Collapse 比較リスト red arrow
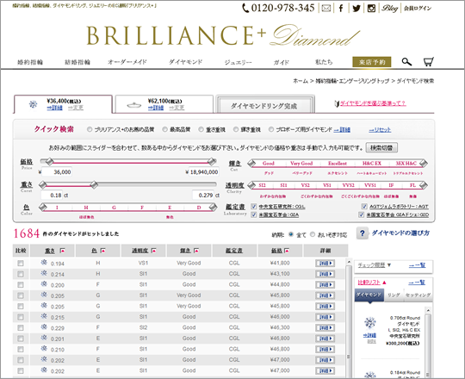This screenshot has height=379, width=465. [384, 283]
